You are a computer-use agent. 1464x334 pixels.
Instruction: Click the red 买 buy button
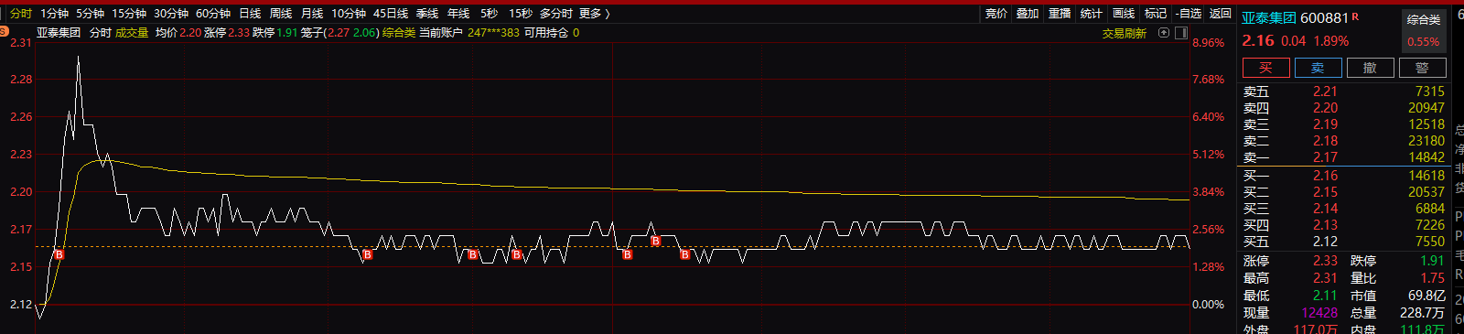coord(1266,68)
